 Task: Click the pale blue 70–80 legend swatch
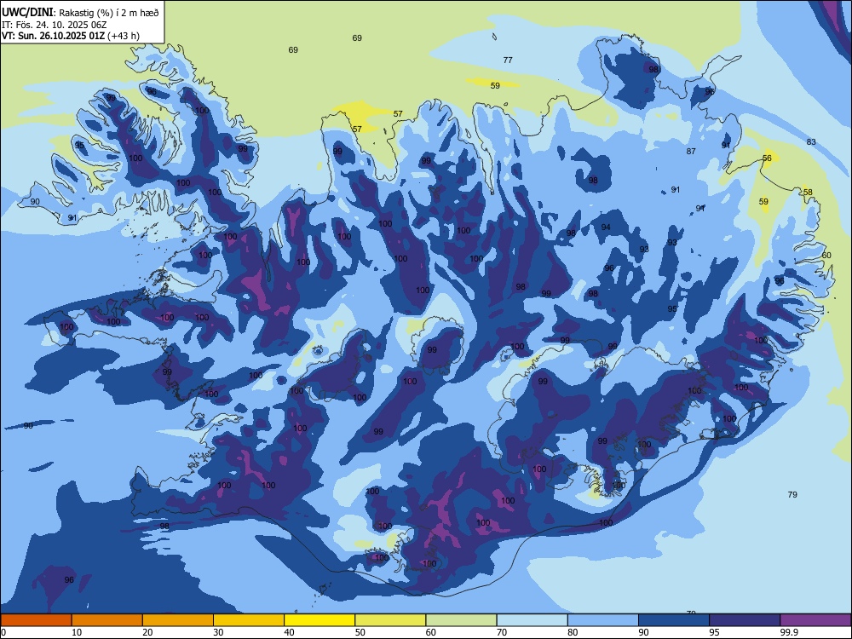coord(532,620)
